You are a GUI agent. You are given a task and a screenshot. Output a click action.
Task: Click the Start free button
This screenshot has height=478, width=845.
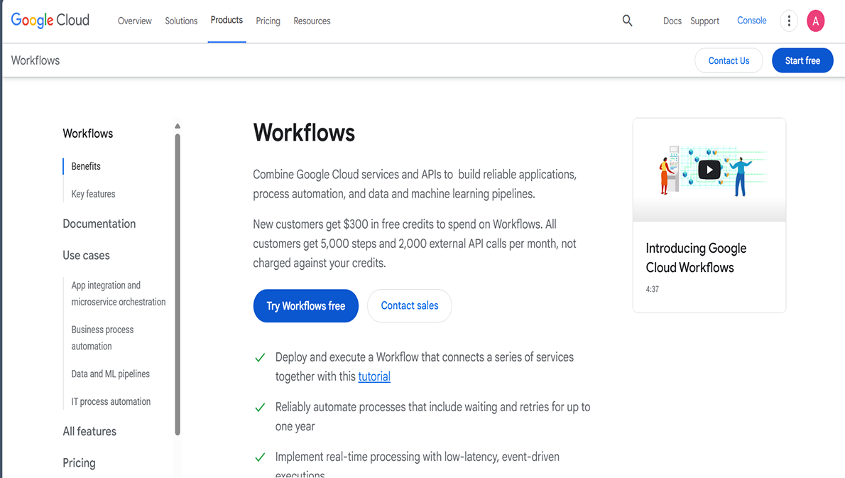click(802, 60)
